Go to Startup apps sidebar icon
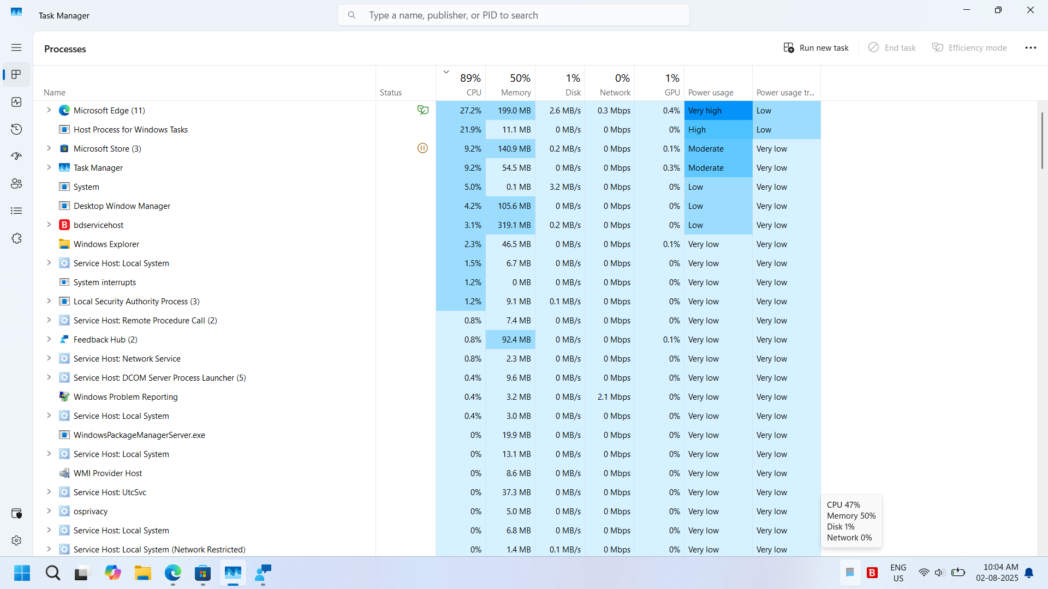The width and height of the screenshot is (1048, 589). pyautogui.click(x=16, y=157)
